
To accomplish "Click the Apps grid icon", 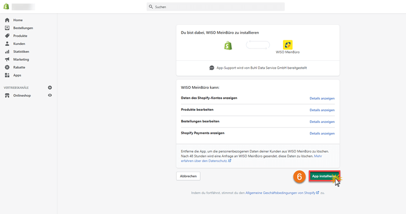I will pyautogui.click(x=7, y=75).
